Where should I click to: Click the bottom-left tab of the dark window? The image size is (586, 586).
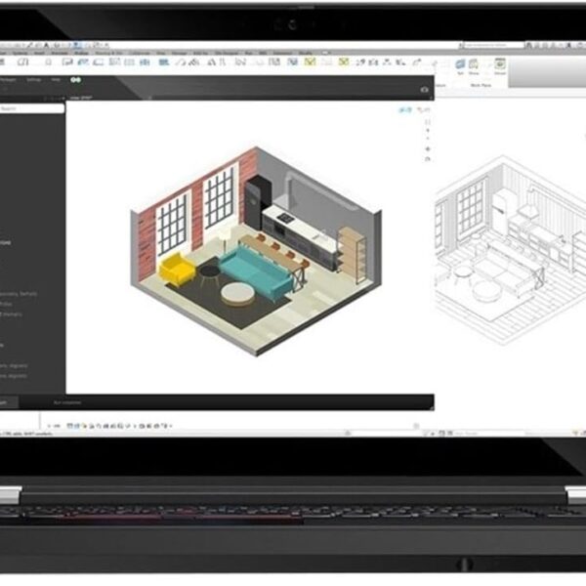[x=9, y=402]
